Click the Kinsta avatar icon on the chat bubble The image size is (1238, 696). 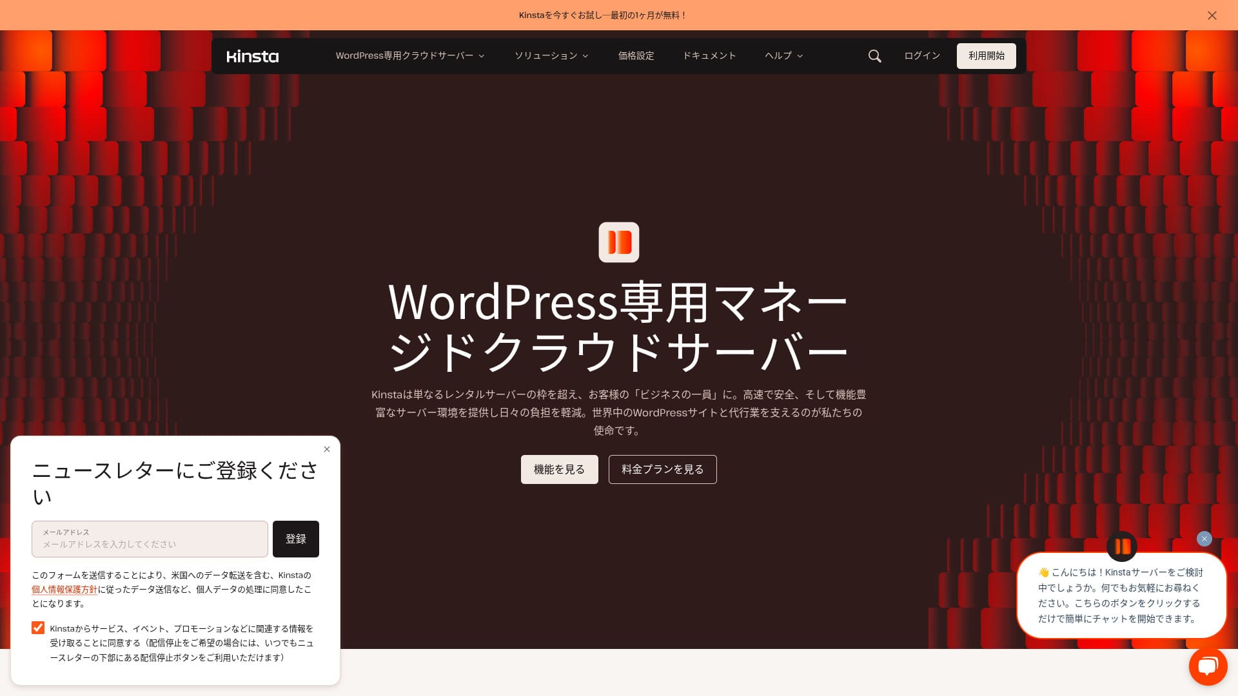click(1122, 546)
